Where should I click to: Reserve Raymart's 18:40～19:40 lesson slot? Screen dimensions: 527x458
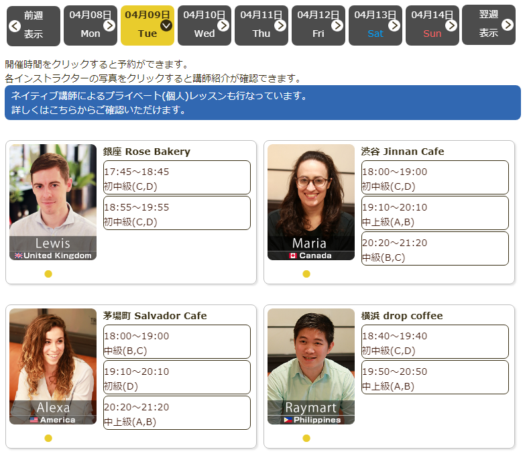pos(434,341)
